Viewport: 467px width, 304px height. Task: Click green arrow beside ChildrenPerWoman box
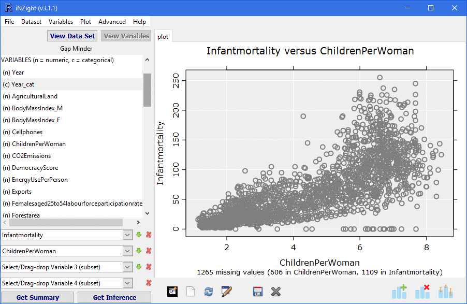tap(139, 251)
